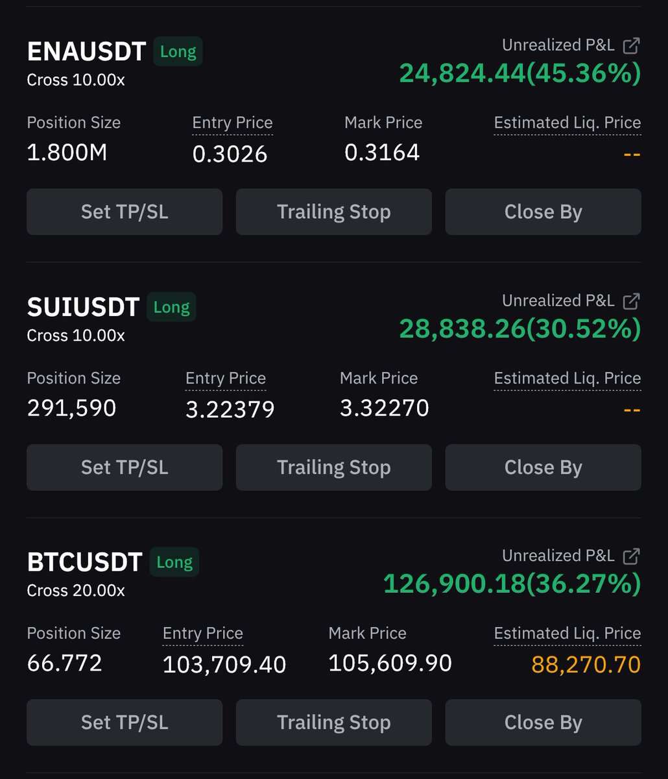Open Trailing Stop for ENAUSDT
The height and width of the screenshot is (779, 668).
pos(333,212)
